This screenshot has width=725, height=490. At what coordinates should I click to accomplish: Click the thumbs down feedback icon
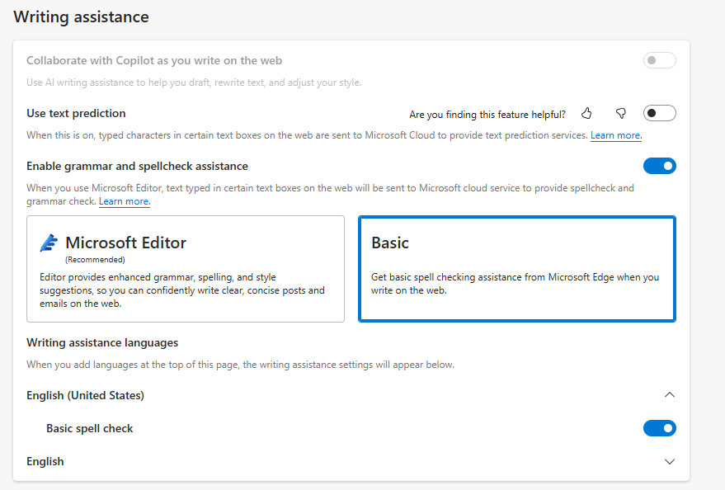tap(621, 113)
